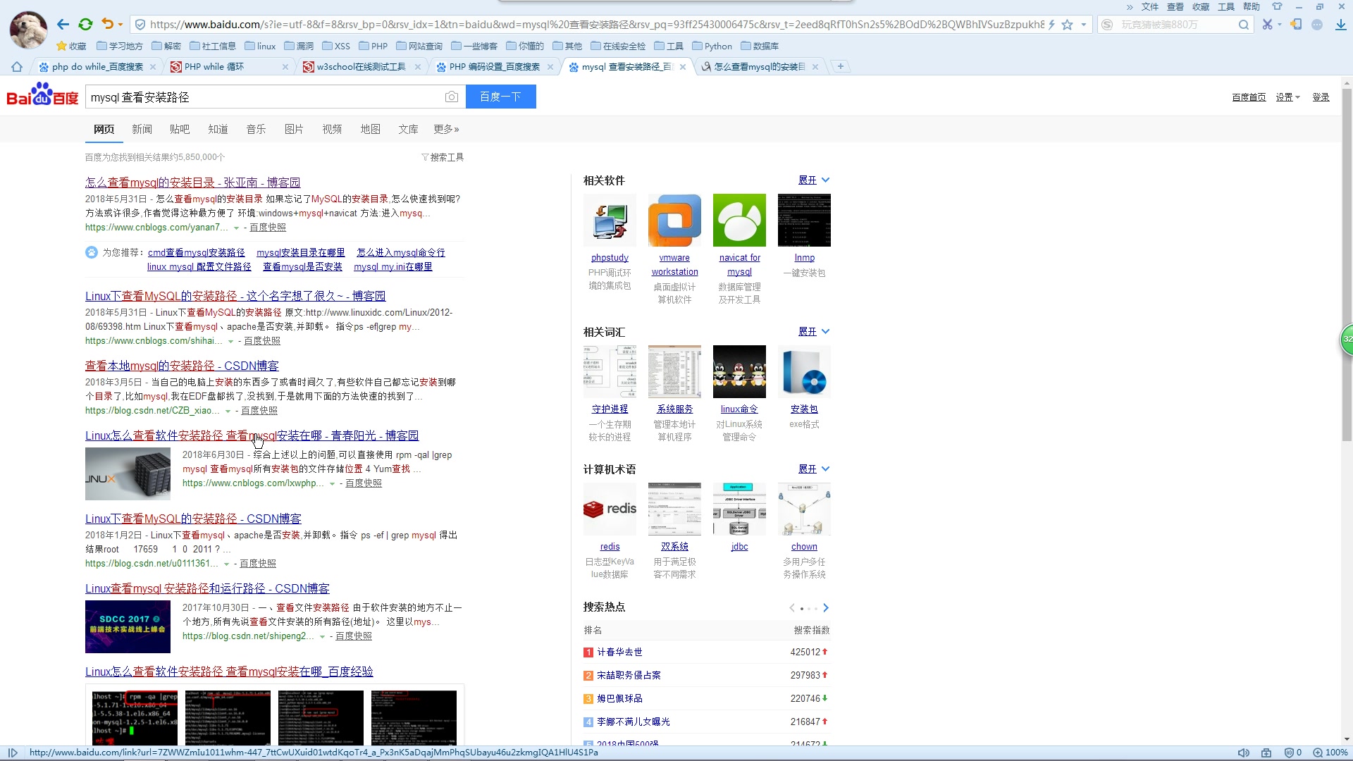Open the 工具 menu

click(x=1226, y=7)
